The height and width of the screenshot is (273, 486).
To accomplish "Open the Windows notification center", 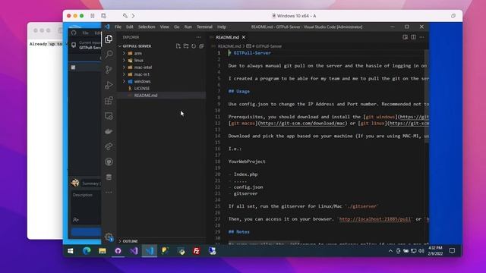I will click(453, 251).
